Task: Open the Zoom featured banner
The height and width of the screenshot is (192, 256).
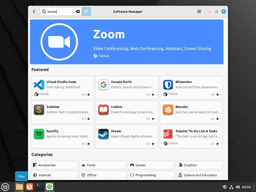Action: [x=127, y=42]
